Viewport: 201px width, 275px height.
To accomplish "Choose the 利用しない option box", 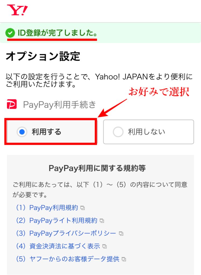I will pyautogui.click(x=149, y=132).
